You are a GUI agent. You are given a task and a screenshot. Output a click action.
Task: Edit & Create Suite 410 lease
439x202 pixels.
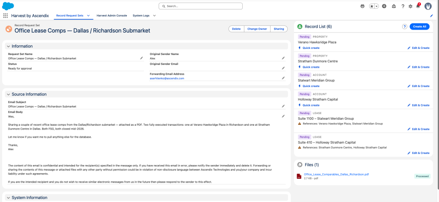pos(418,153)
